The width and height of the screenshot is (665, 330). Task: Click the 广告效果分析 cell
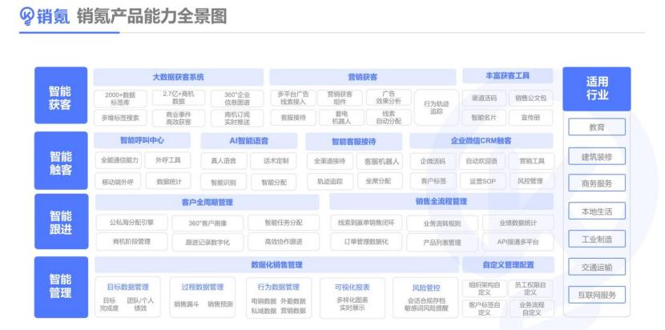pos(389,97)
